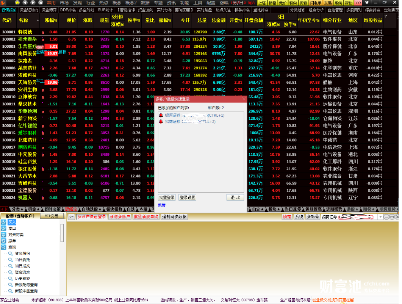The image size is (402, 304).
Task: Click the magnifier icon beside 历史成交
Action: coord(11,278)
